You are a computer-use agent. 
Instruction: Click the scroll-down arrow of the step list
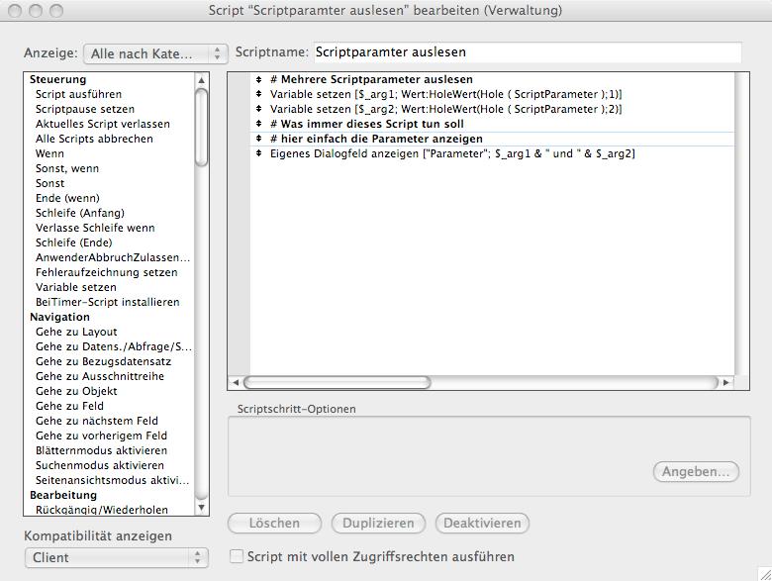tap(202, 507)
